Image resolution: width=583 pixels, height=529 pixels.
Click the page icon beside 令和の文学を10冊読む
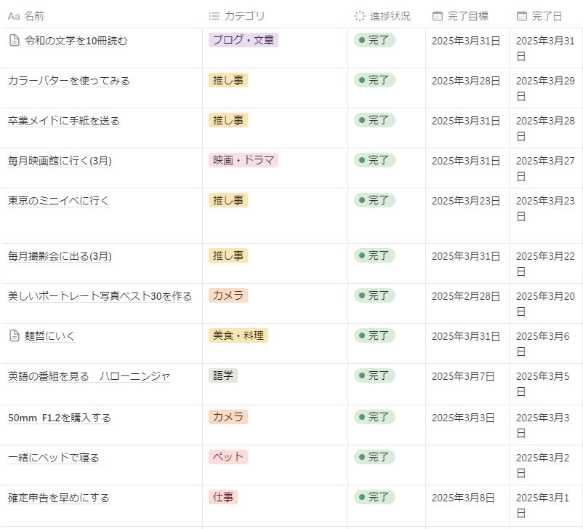point(14,41)
